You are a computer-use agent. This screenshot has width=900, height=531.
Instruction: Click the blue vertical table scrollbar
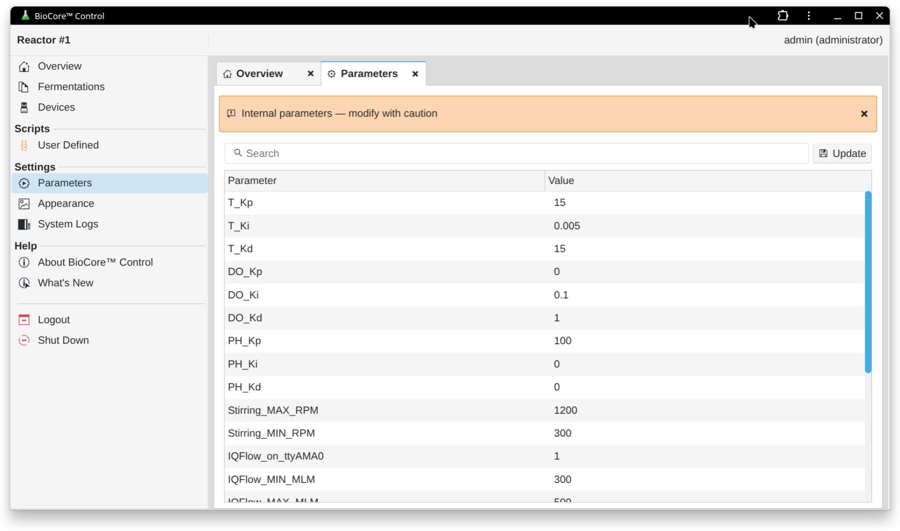(x=868, y=282)
